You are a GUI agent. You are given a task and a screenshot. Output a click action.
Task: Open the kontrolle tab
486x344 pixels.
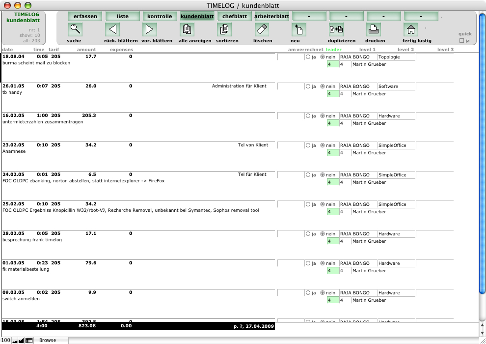tap(160, 16)
